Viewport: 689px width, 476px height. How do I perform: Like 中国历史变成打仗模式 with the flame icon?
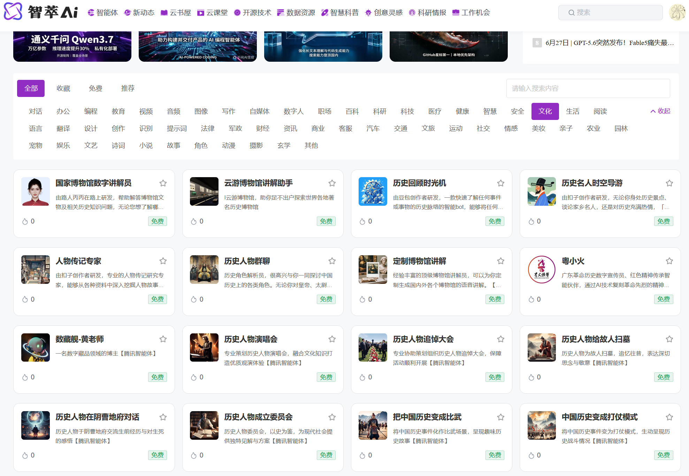pyautogui.click(x=531, y=455)
